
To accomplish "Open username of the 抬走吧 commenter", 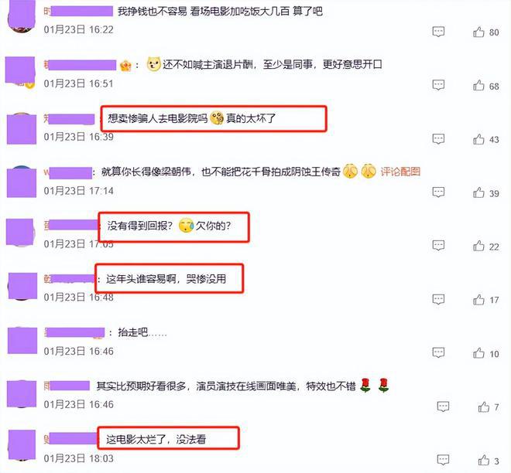I will [x=74, y=332].
